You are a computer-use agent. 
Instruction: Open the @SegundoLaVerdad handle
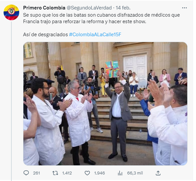[x=89, y=8]
